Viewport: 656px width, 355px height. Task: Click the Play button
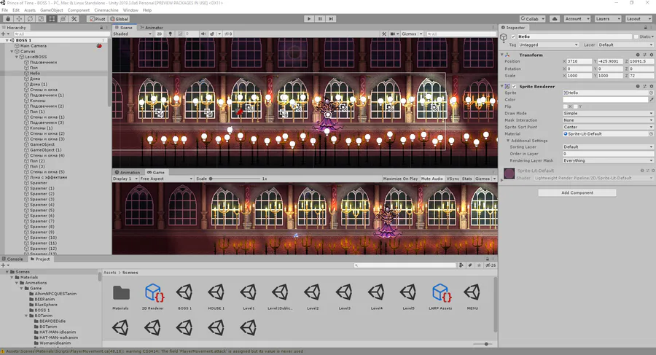(x=309, y=19)
